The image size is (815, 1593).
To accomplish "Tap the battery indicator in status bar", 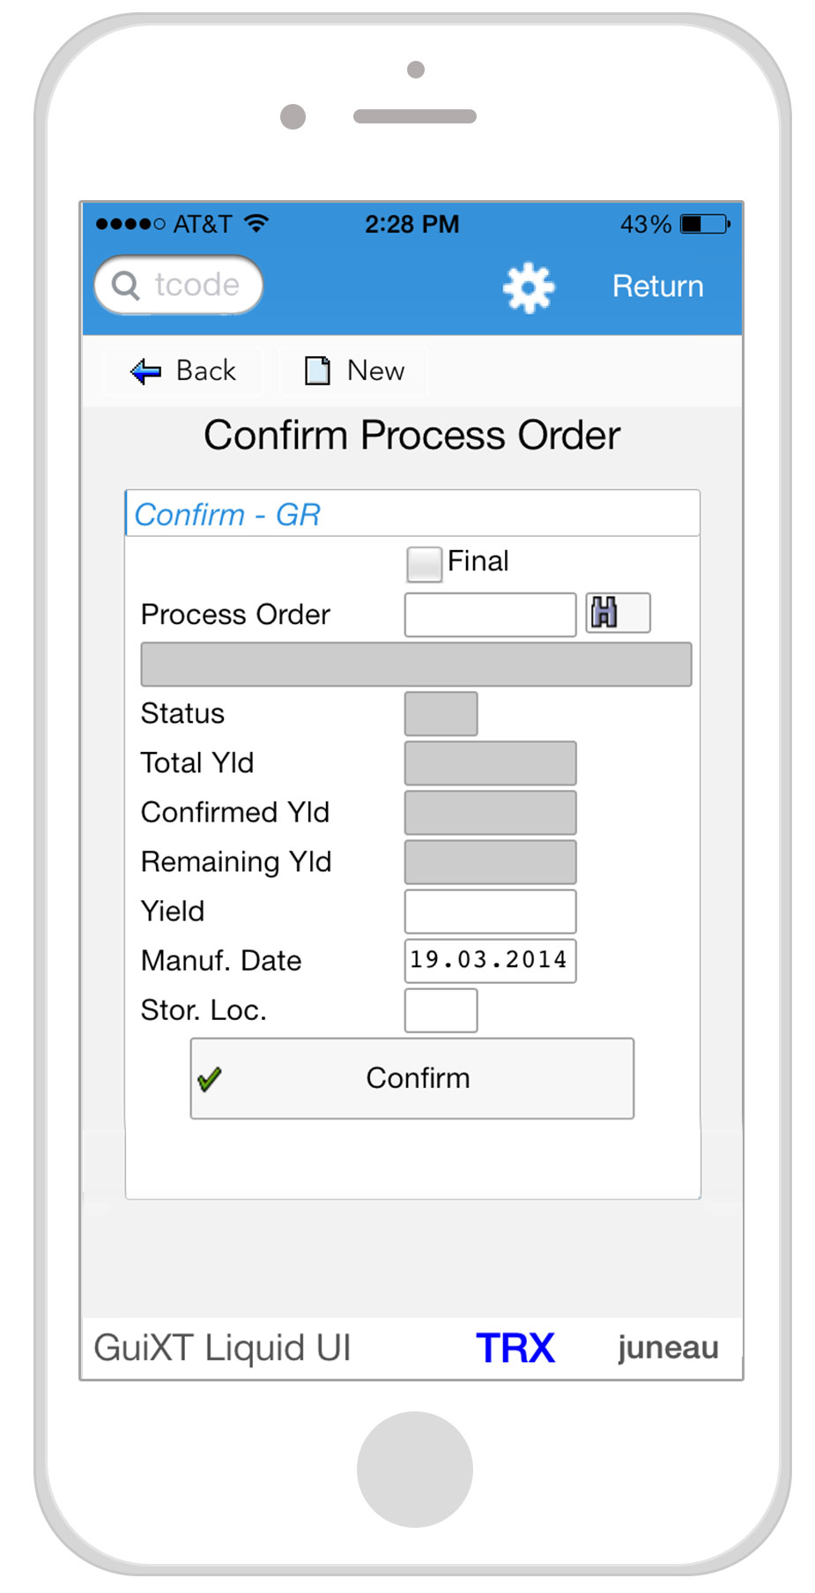I will pyautogui.click(x=705, y=224).
